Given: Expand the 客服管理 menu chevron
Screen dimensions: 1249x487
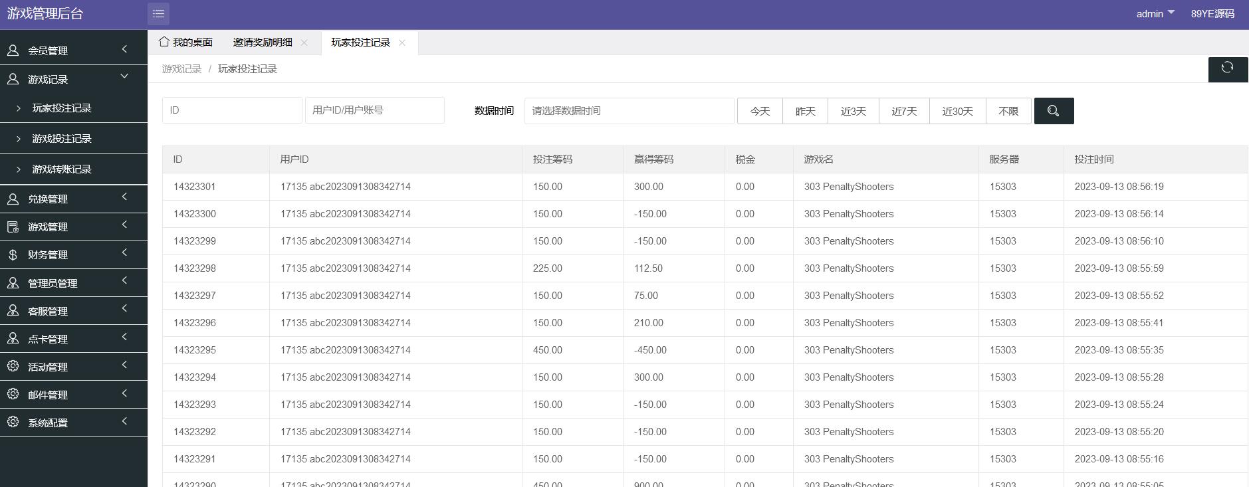Looking at the screenshot, I should pos(124,309).
